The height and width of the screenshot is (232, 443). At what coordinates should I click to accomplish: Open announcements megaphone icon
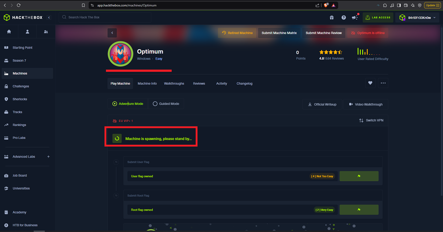point(355,17)
